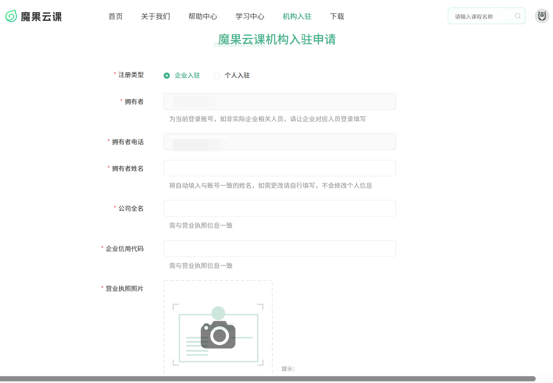553x383 pixels.
Task: Click the 魔果云课机构入驻申请 heading
Action: click(277, 39)
